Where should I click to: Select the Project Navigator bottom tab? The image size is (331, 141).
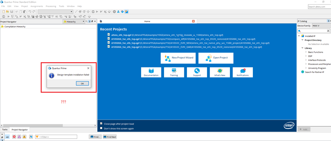coord(20,130)
